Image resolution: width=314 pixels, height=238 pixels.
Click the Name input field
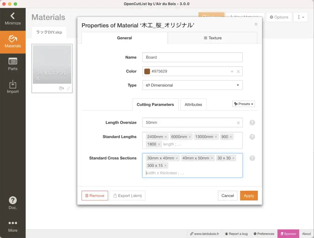point(192,57)
